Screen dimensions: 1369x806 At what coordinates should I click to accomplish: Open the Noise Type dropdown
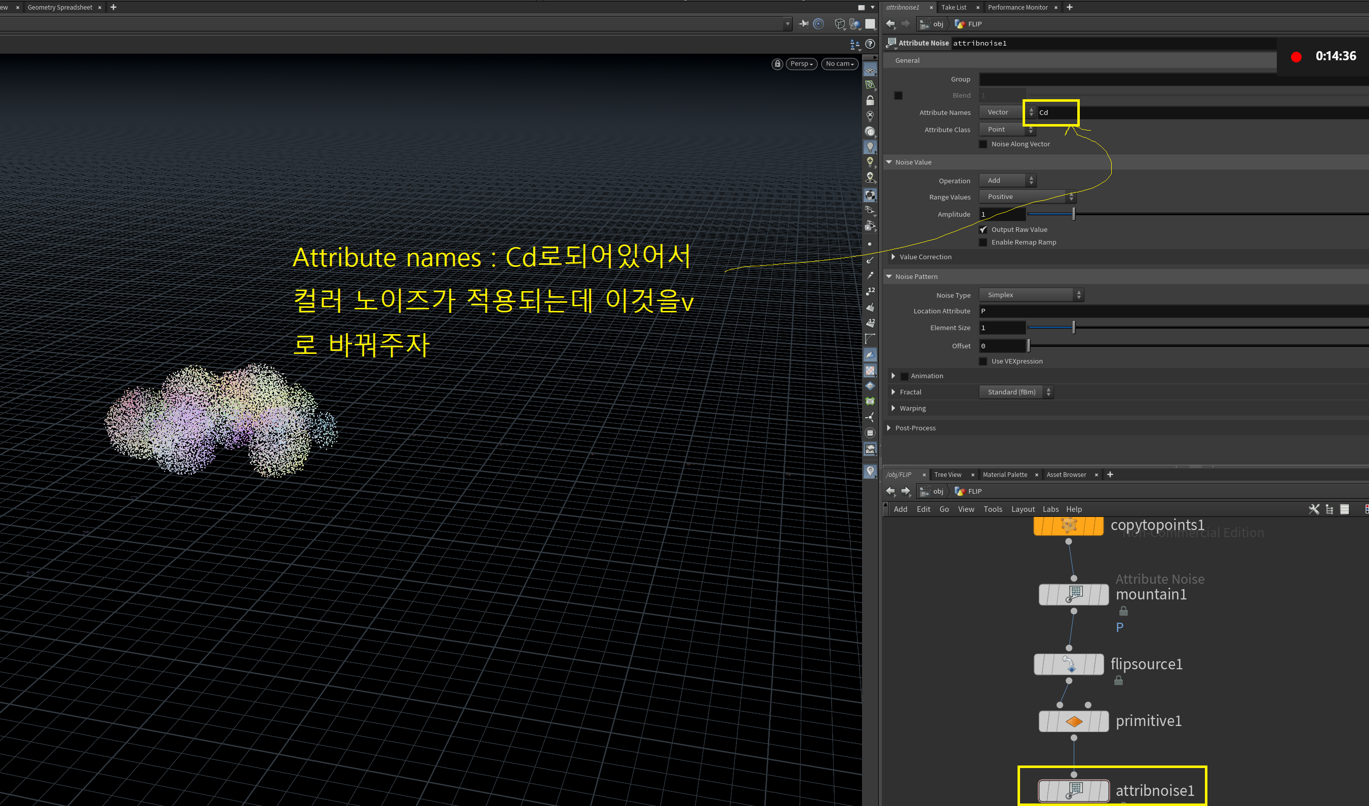pos(1031,295)
